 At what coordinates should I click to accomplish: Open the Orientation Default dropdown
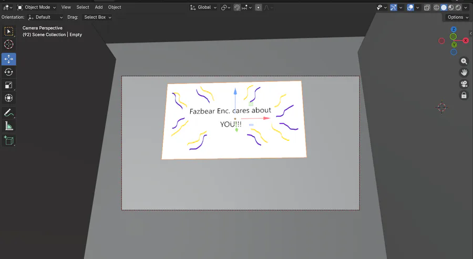click(45, 17)
